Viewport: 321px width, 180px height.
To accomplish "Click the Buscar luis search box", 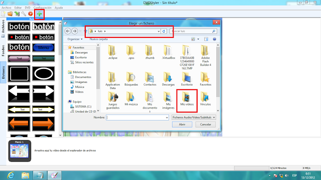I will (193, 31).
